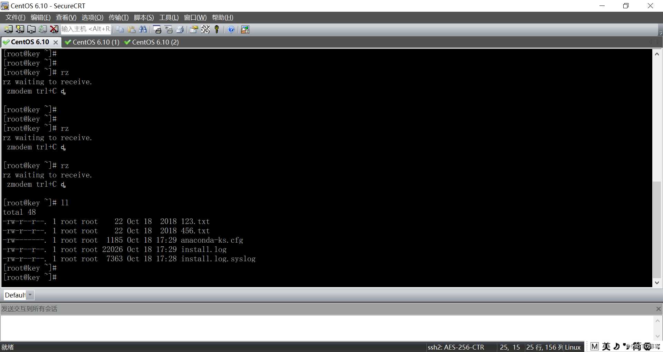Click the Paste clipboard toolbar icon
Viewport: 663px width, 352px height.
pos(132,29)
